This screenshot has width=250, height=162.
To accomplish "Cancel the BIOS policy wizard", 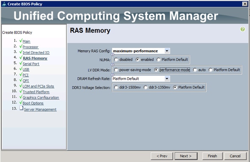I will (235, 156).
